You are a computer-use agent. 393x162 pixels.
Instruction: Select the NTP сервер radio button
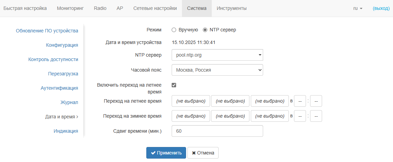tap(205, 30)
